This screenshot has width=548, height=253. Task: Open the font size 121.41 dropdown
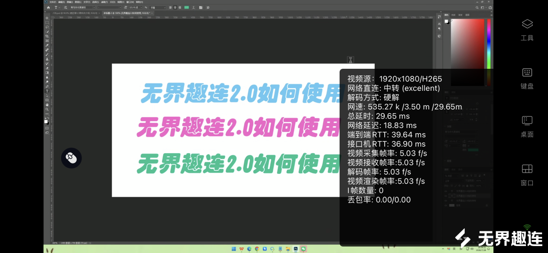[x=135, y=7]
